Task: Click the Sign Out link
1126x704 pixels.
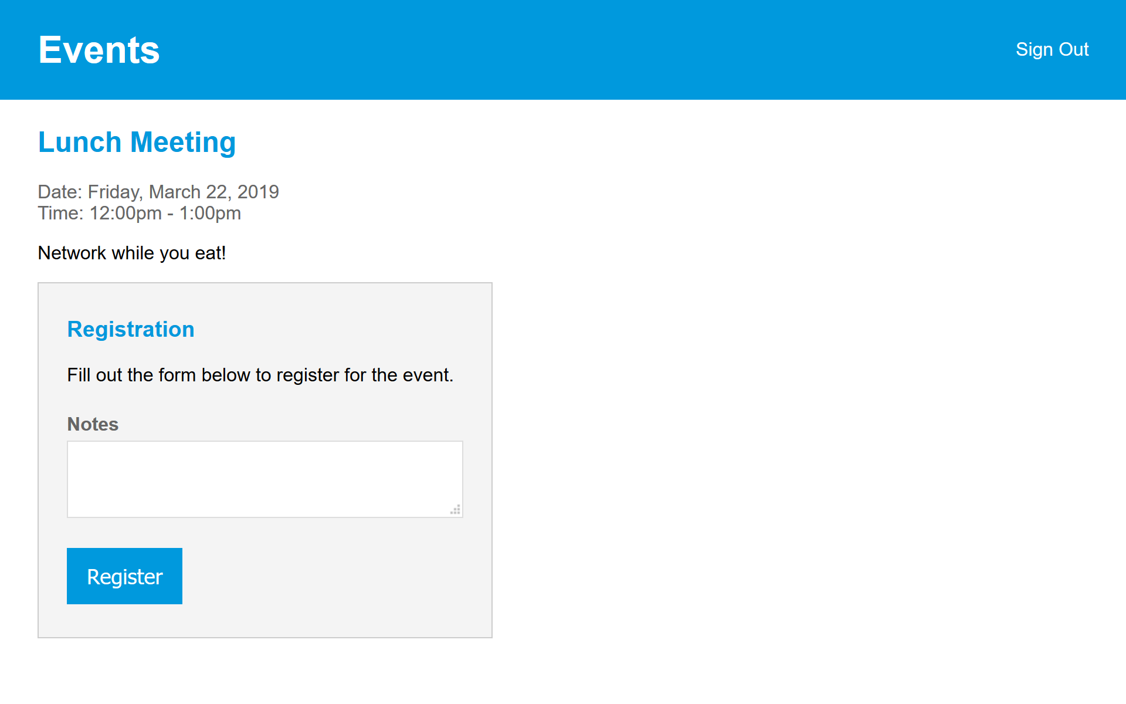Action: [1052, 49]
